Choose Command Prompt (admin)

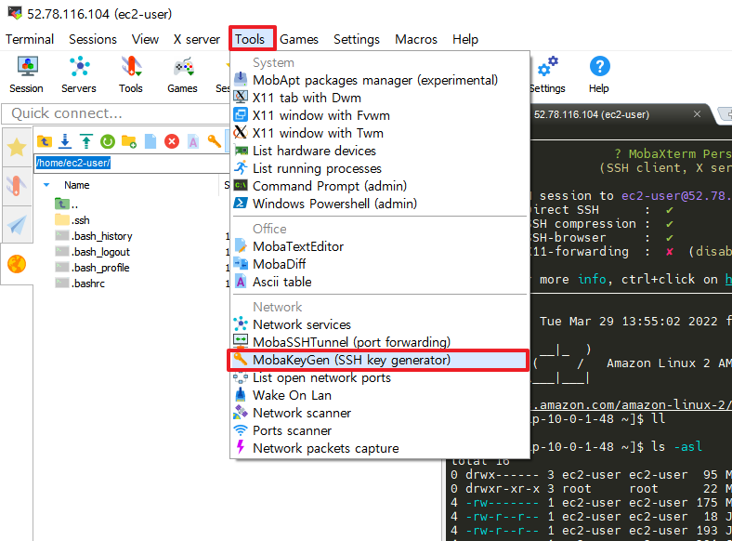(379, 186)
